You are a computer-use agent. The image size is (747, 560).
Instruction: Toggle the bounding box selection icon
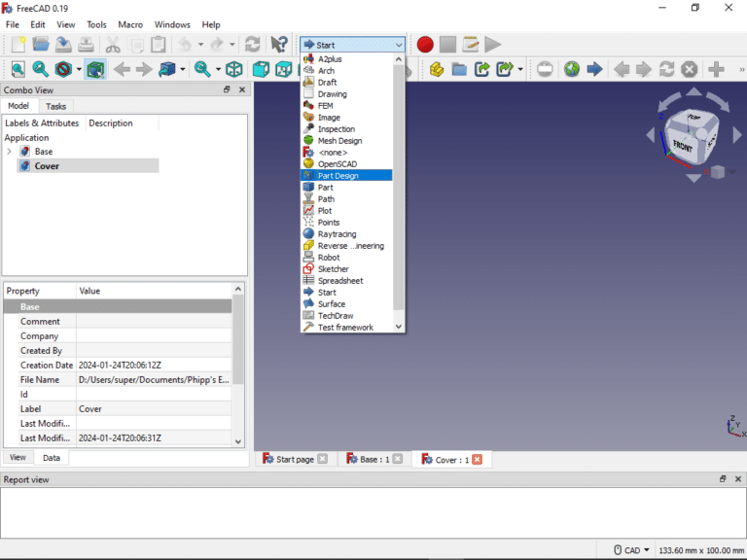pos(95,69)
